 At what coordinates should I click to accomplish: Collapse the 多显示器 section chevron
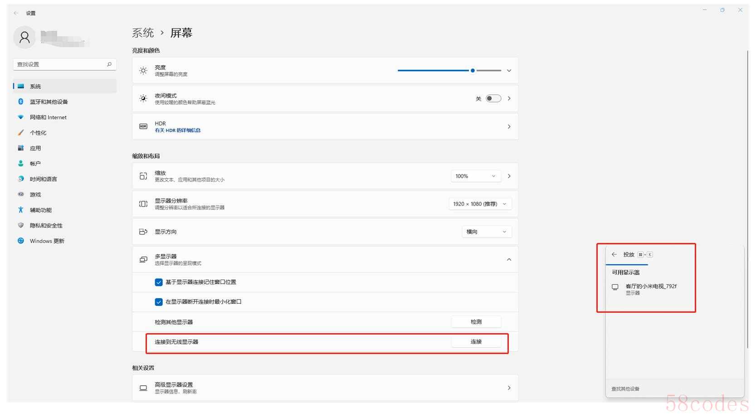pos(509,259)
